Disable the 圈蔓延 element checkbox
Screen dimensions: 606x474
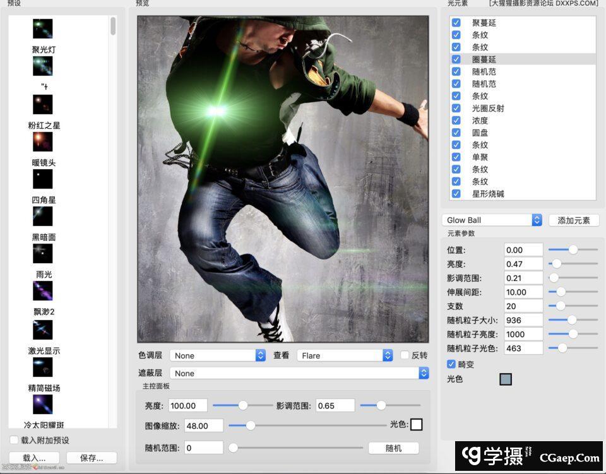[x=456, y=59]
